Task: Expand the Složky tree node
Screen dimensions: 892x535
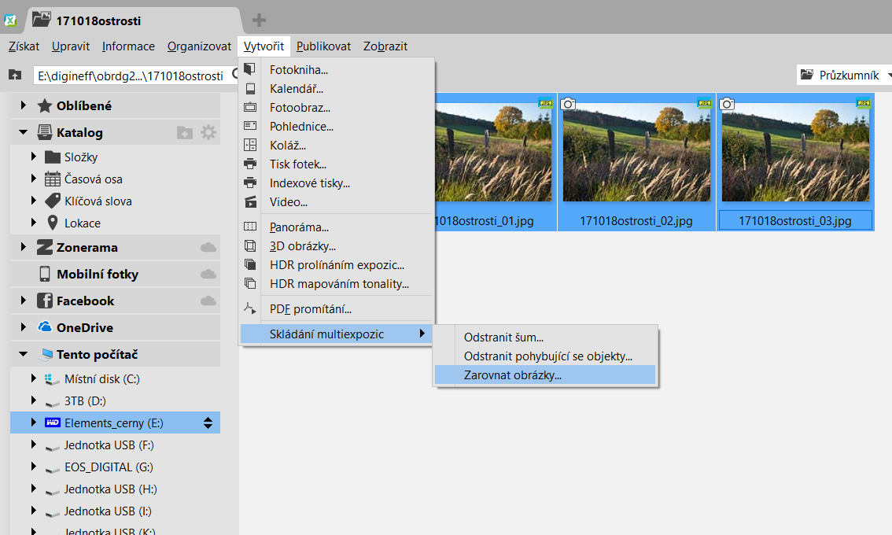Action: pyautogui.click(x=34, y=157)
